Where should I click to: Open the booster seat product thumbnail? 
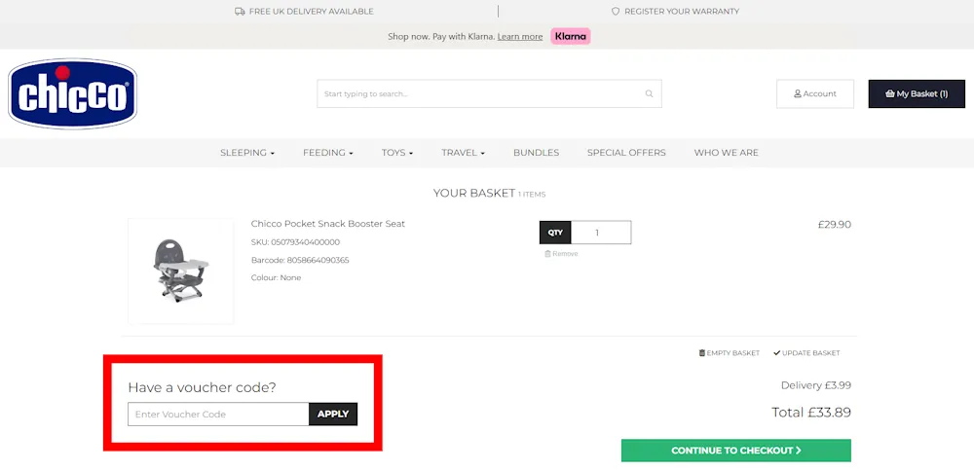[181, 271]
